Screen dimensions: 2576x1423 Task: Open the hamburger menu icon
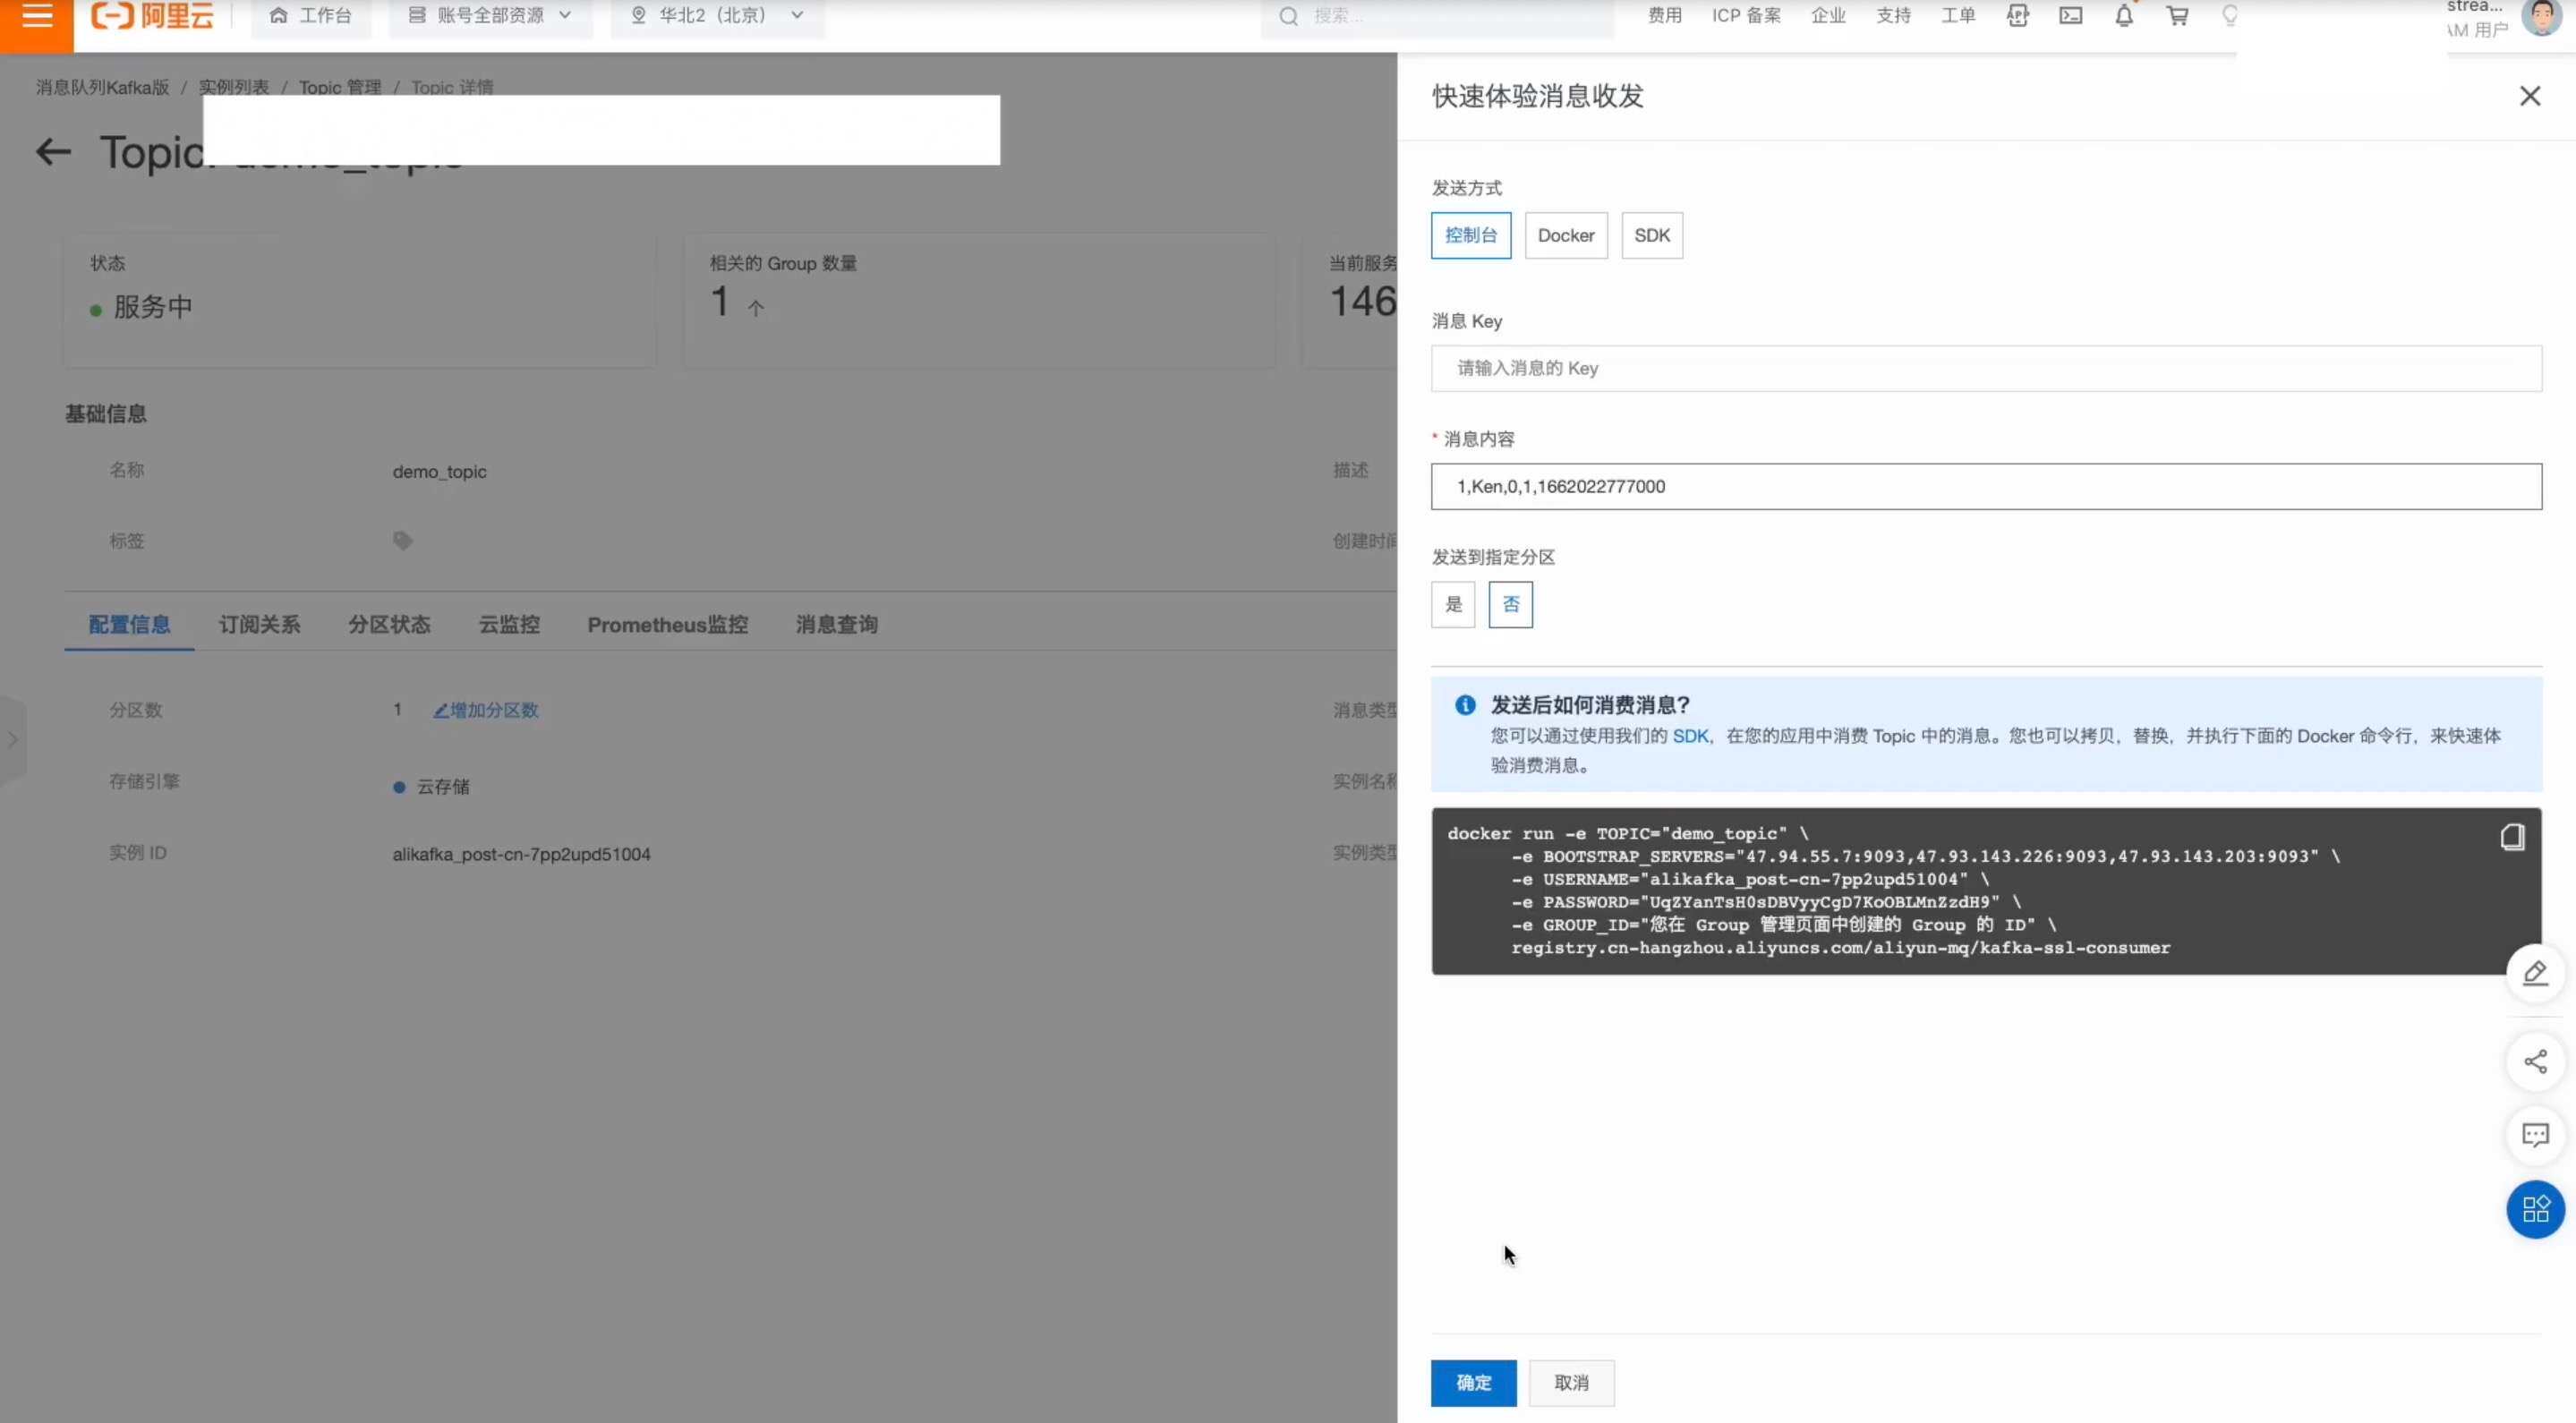[x=37, y=16]
